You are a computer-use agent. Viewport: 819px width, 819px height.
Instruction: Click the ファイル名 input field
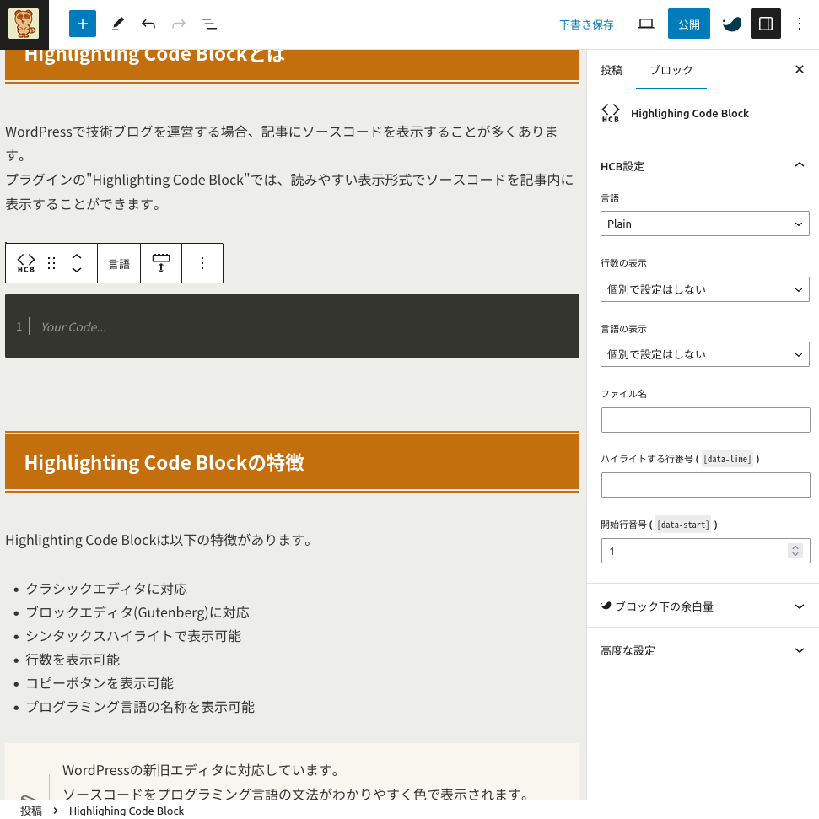[704, 420]
